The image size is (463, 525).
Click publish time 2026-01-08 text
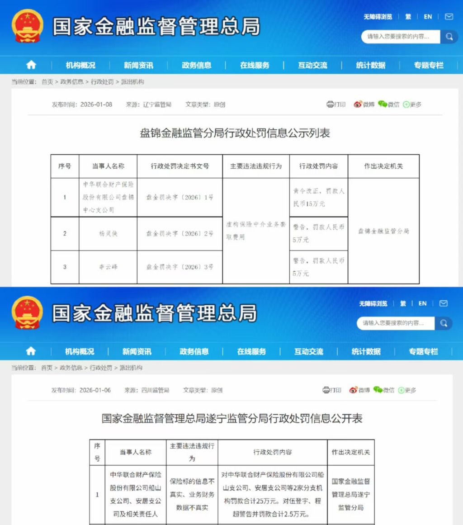(x=96, y=104)
